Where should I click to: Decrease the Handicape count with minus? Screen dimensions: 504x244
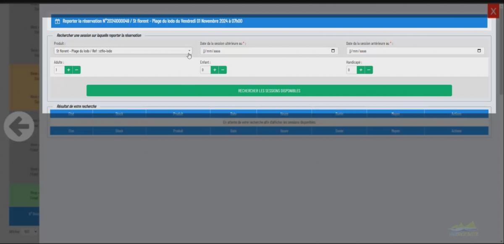point(369,70)
